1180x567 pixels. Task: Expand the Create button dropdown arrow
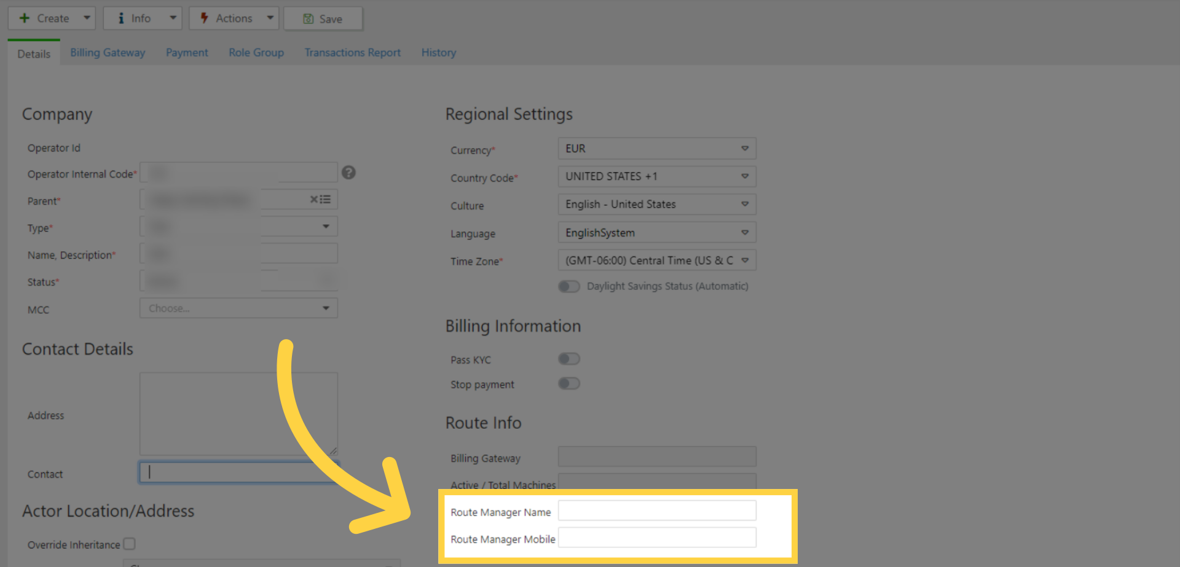click(x=87, y=18)
